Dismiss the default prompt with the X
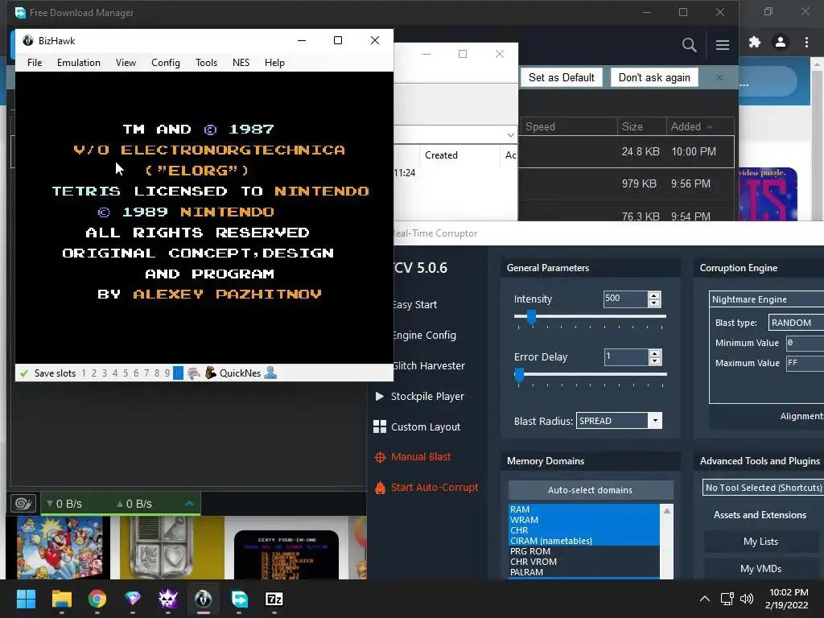The width and height of the screenshot is (824, 618). pos(719,78)
